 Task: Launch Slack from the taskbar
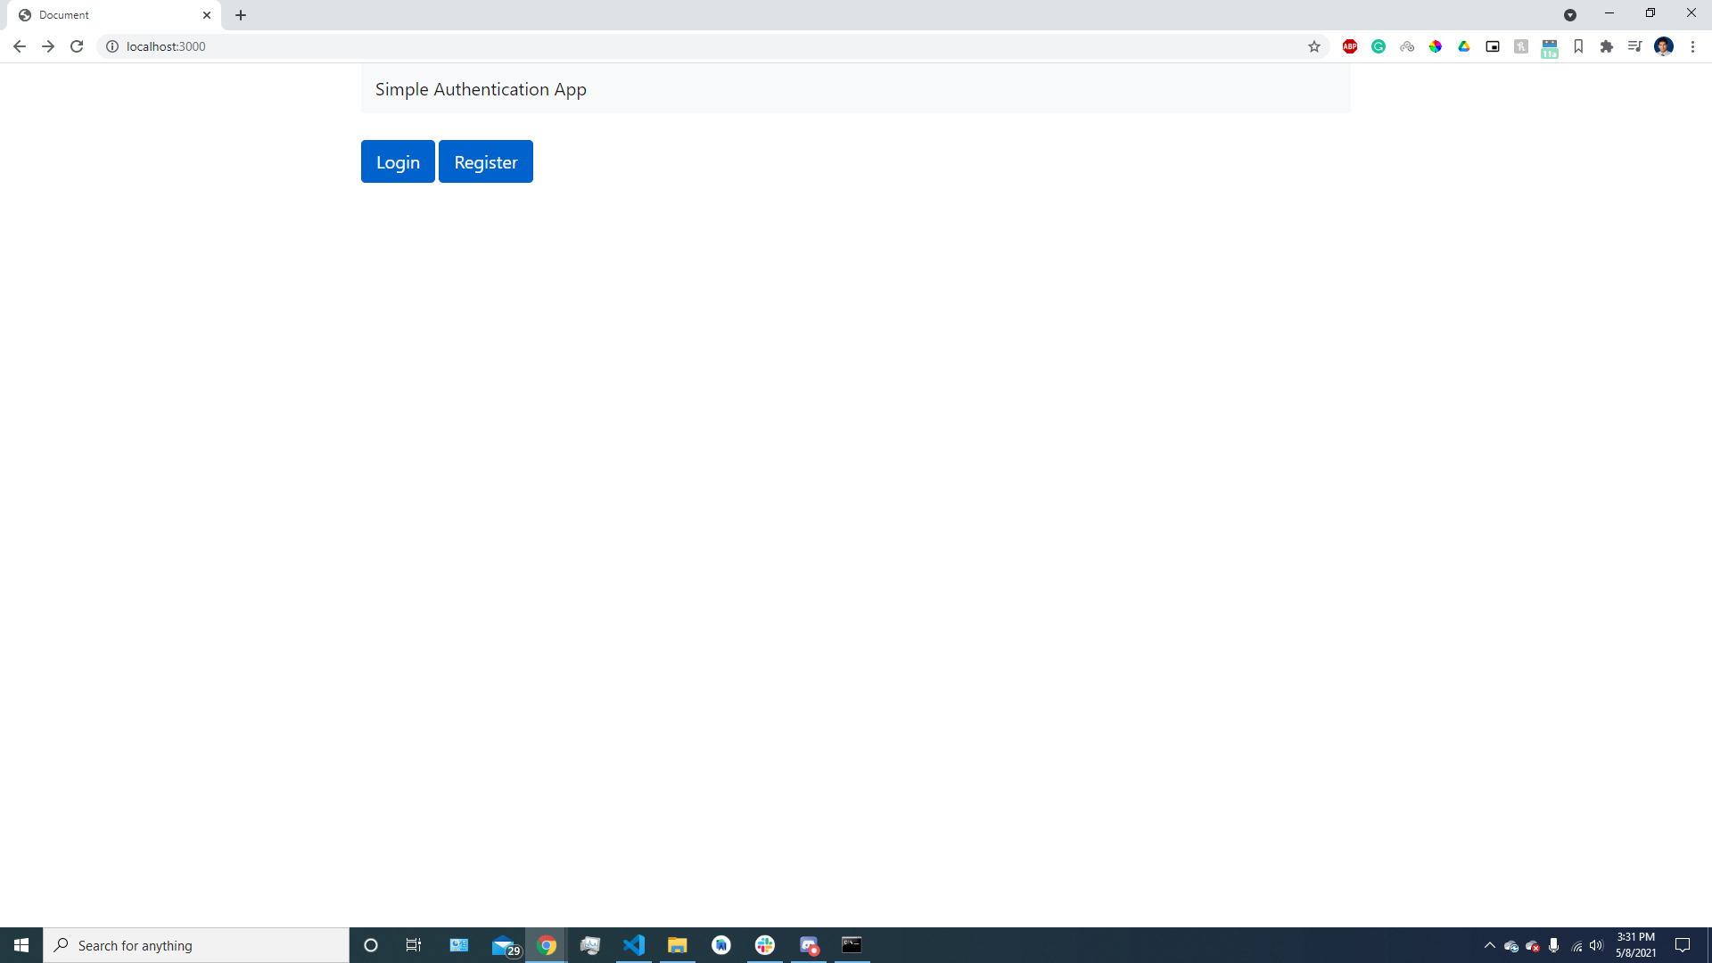tap(765, 945)
